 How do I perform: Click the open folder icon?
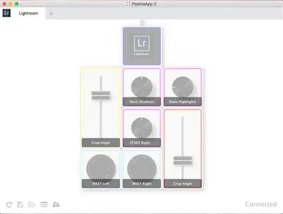tap(32, 204)
